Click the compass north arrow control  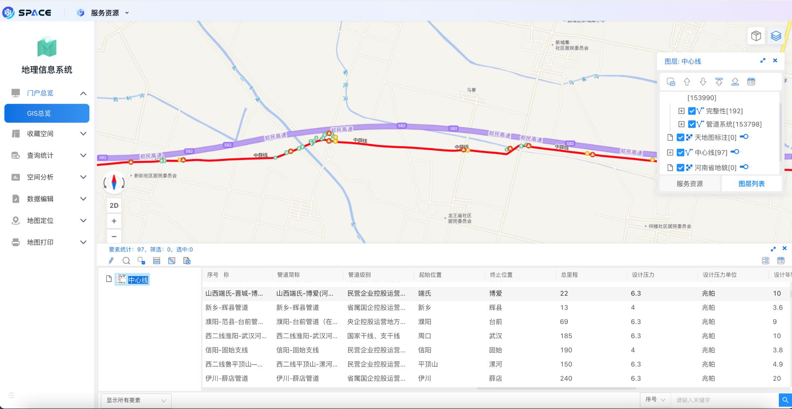(x=114, y=182)
